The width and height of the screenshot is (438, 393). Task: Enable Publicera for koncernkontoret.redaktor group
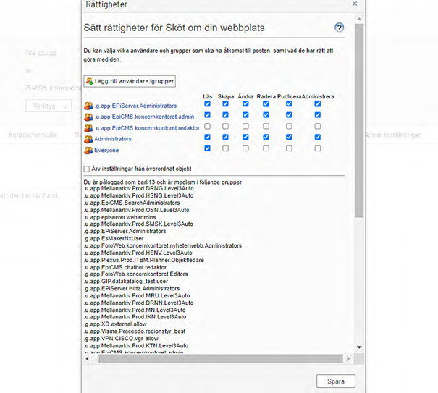point(289,126)
